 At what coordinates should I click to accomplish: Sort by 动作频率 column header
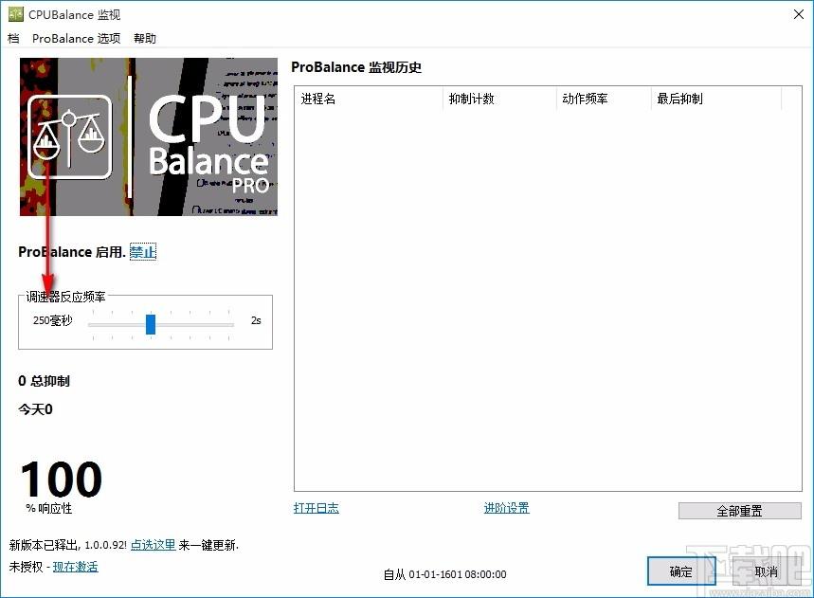point(605,99)
